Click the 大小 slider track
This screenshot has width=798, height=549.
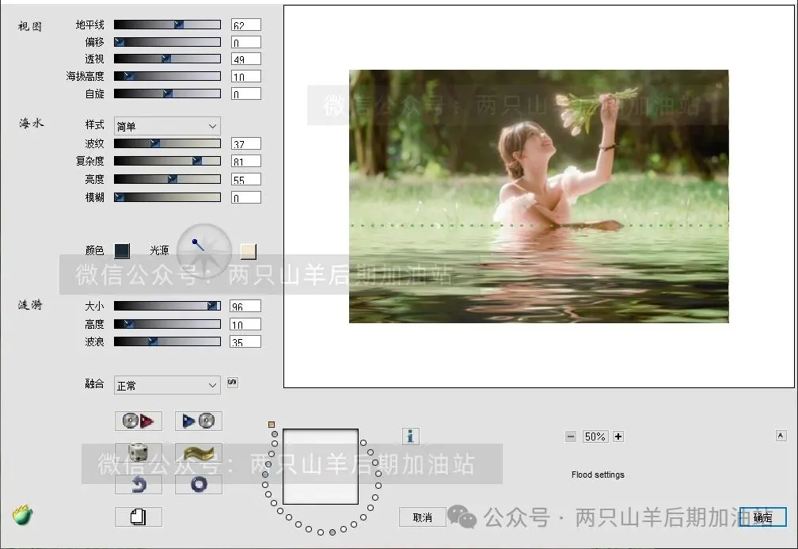(x=167, y=306)
